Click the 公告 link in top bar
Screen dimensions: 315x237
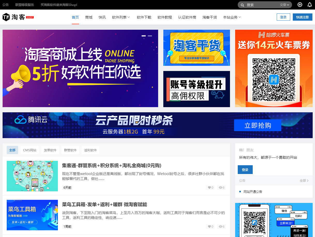coord(5,5)
